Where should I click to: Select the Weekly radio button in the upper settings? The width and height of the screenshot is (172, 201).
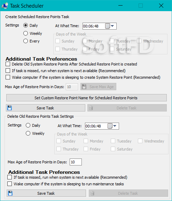tap(25, 33)
